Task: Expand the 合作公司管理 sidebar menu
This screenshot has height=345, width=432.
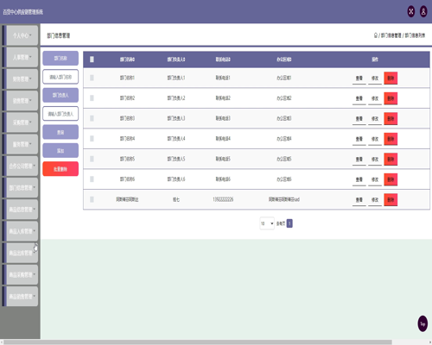Action: tap(22, 166)
